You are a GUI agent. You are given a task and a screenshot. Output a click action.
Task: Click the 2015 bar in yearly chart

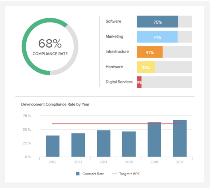coord(129,144)
